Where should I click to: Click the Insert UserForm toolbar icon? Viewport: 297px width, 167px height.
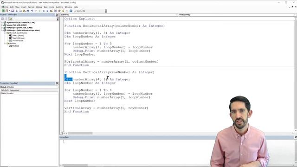click(7, 11)
